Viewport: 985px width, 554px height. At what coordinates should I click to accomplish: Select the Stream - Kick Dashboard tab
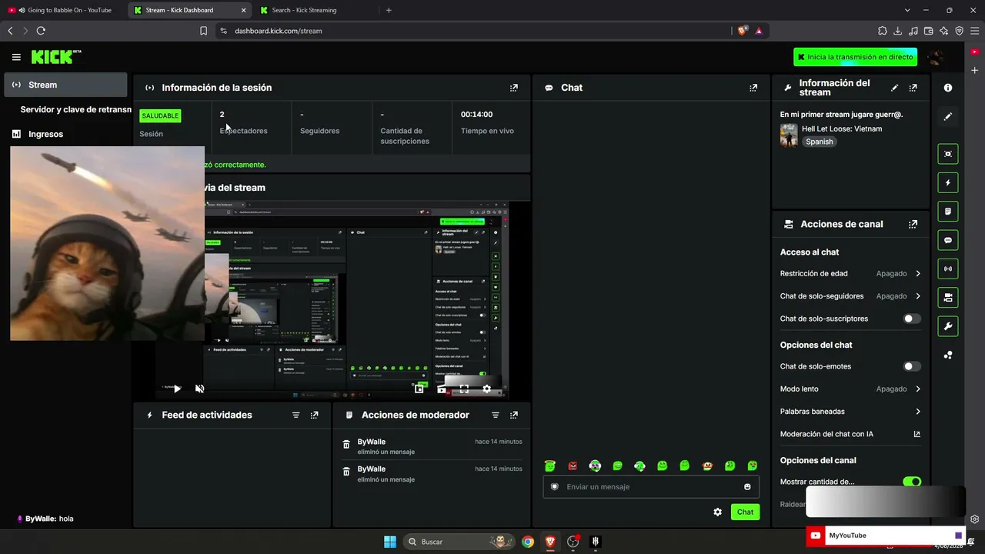[x=189, y=10]
